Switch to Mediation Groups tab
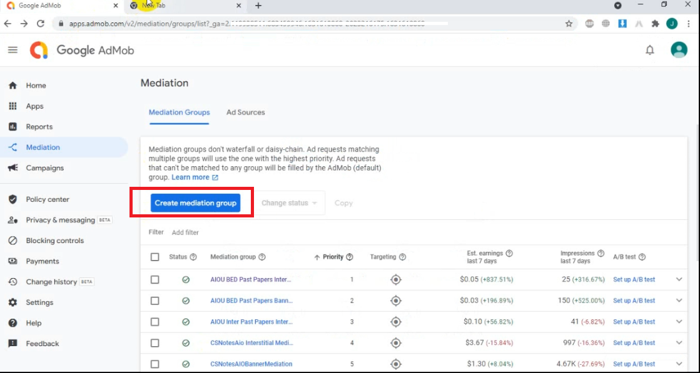 tap(179, 112)
